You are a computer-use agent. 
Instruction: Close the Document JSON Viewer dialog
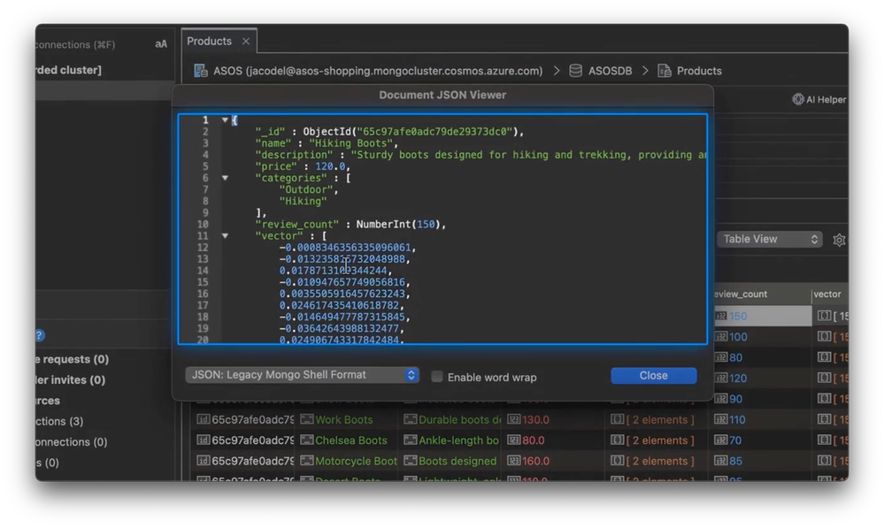[x=653, y=375]
